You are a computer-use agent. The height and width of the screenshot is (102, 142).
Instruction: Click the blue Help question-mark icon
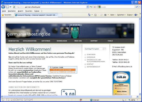click(x=135, y=15)
